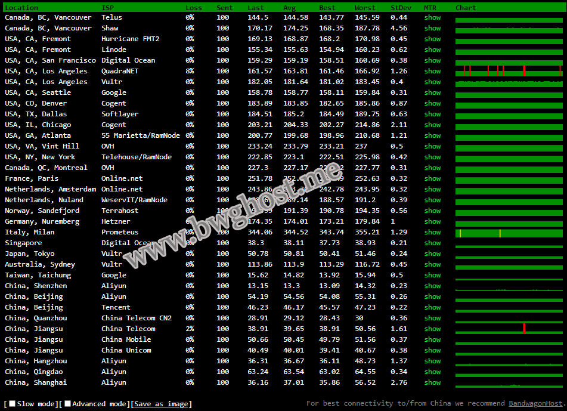Show MTR for Vancouver Telus

coord(432,17)
